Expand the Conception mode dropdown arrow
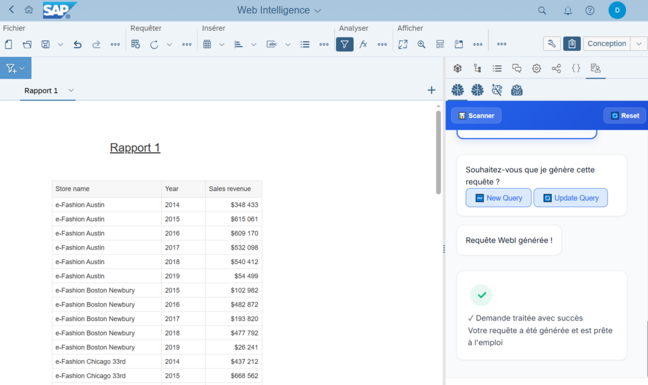The width and height of the screenshot is (648, 385). point(639,44)
